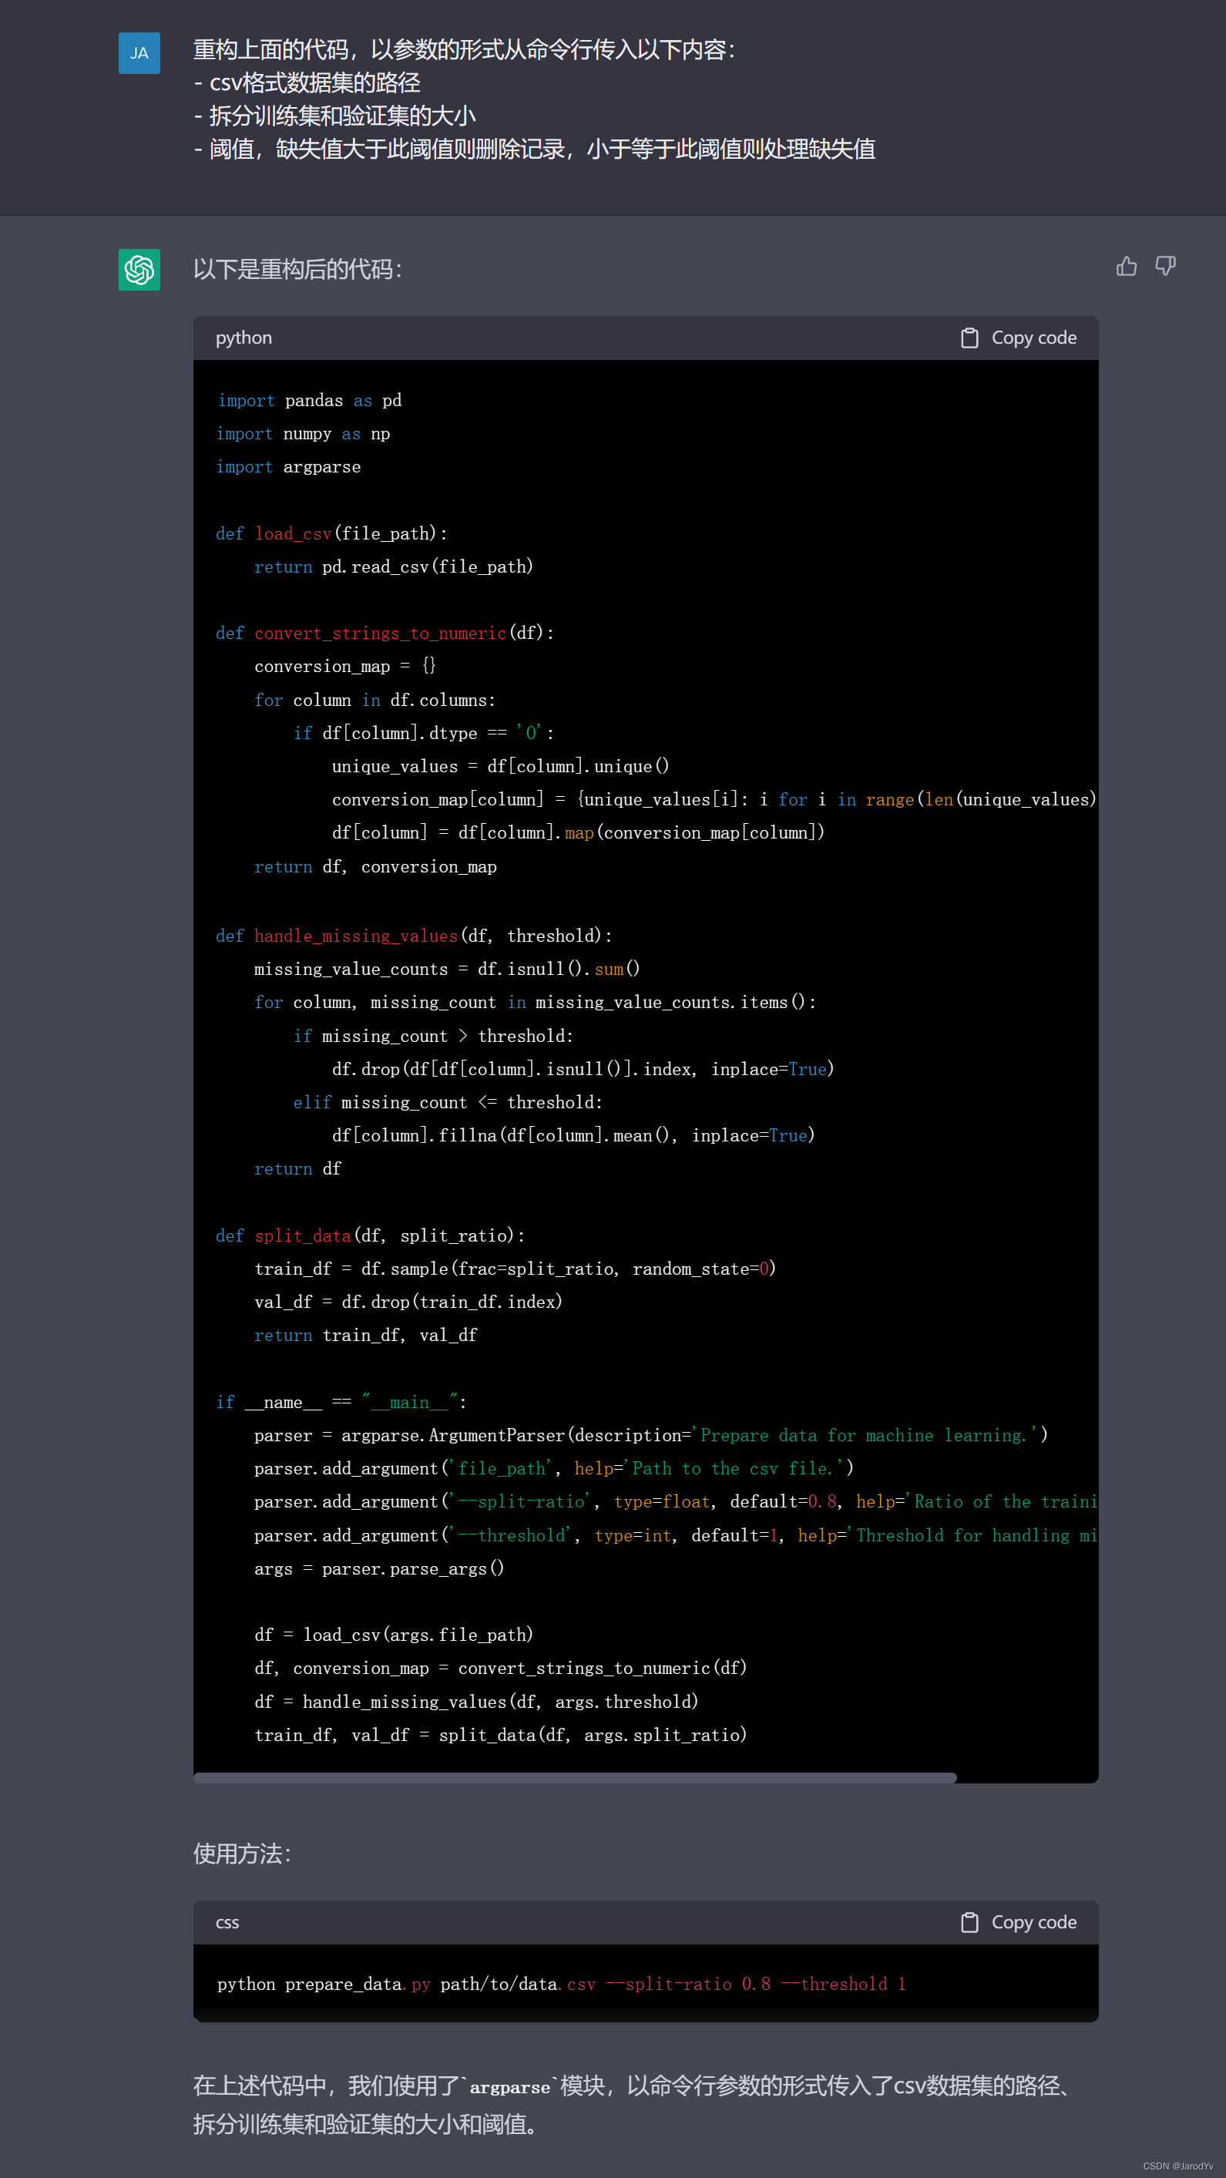This screenshot has height=2178, width=1226.
Task: Click clipboard icon in css code header
Action: [x=969, y=1923]
